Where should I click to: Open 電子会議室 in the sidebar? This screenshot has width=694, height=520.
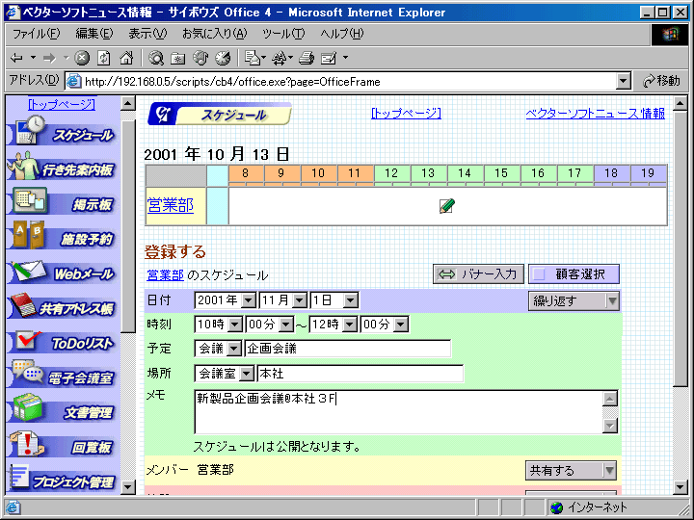[62, 376]
